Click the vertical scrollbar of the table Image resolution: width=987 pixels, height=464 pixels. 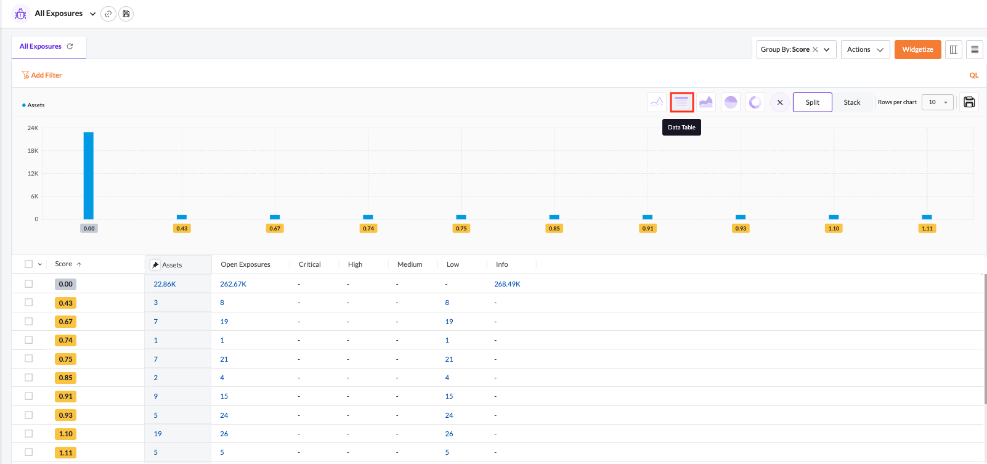[x=985, y=339]
